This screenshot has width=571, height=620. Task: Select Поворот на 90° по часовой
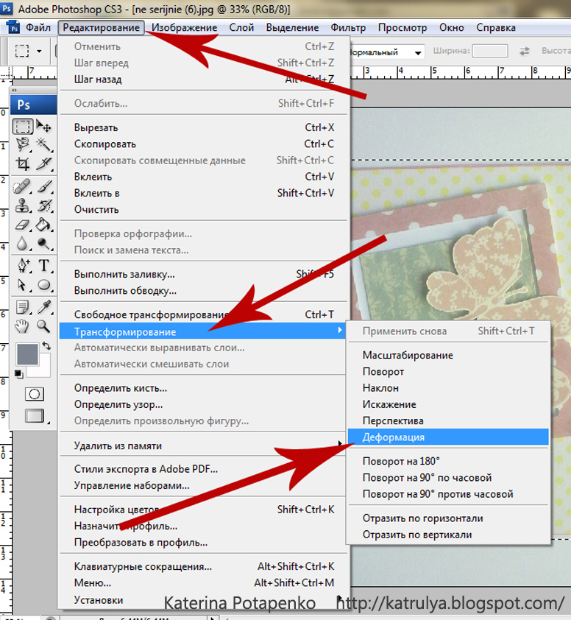click(x=448, y=478)
